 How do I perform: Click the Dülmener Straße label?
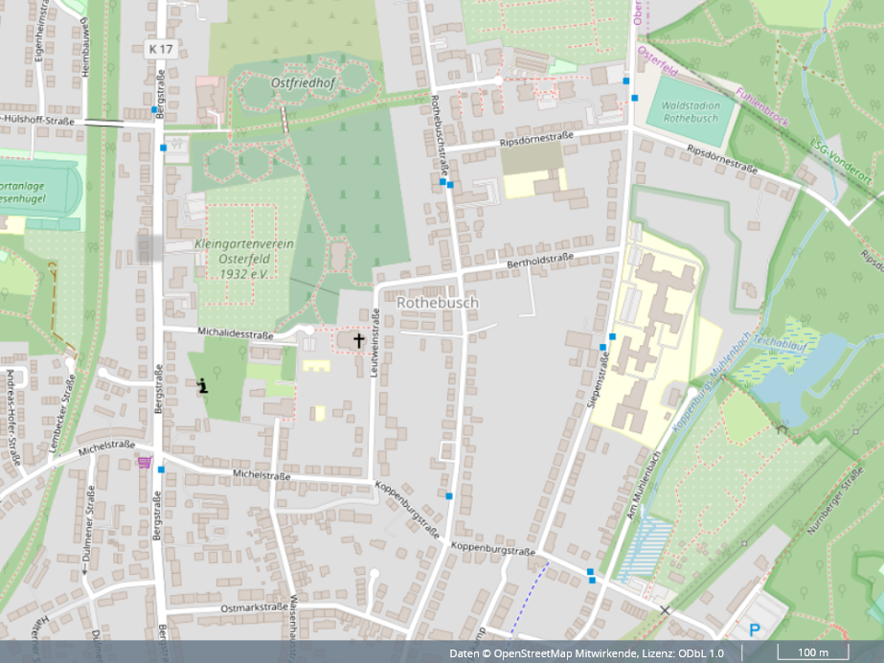tap(89, 524)
